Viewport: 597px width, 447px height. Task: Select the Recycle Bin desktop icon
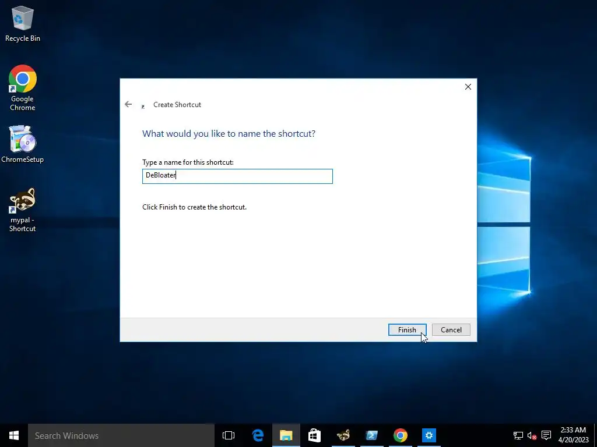[x=23, y=23]
